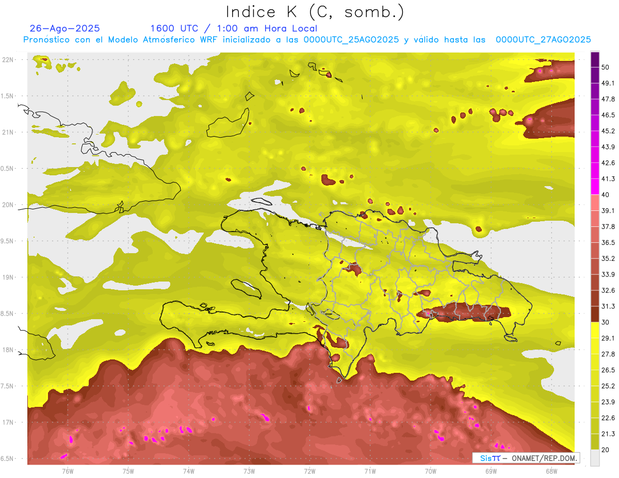Click the colorbar value 46.5
The width and height of the screenshot is (619, 478).
608,115
